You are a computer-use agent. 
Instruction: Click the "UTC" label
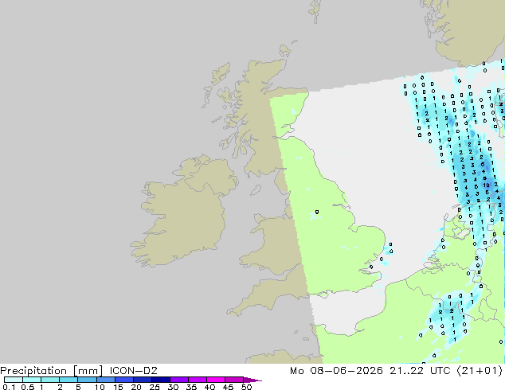click(x=440, y=371)
